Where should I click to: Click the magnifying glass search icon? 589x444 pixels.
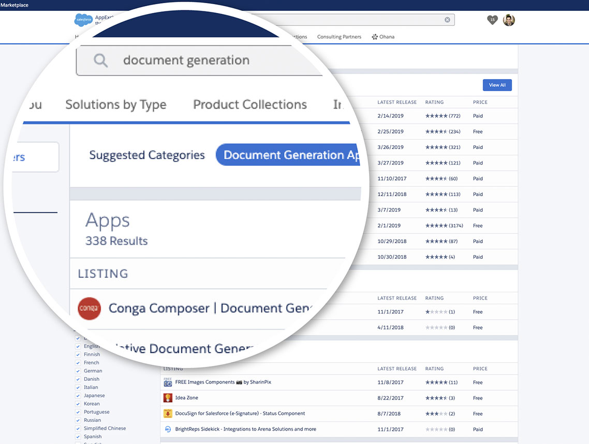(x=100, y=60)
